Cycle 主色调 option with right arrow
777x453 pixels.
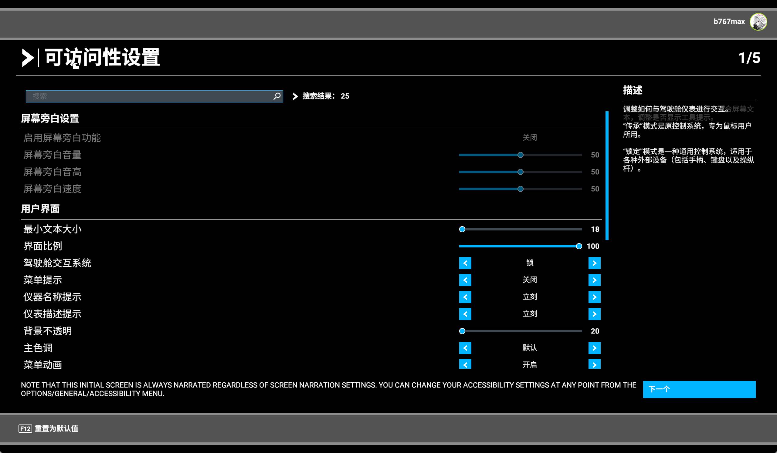point(594,348)
